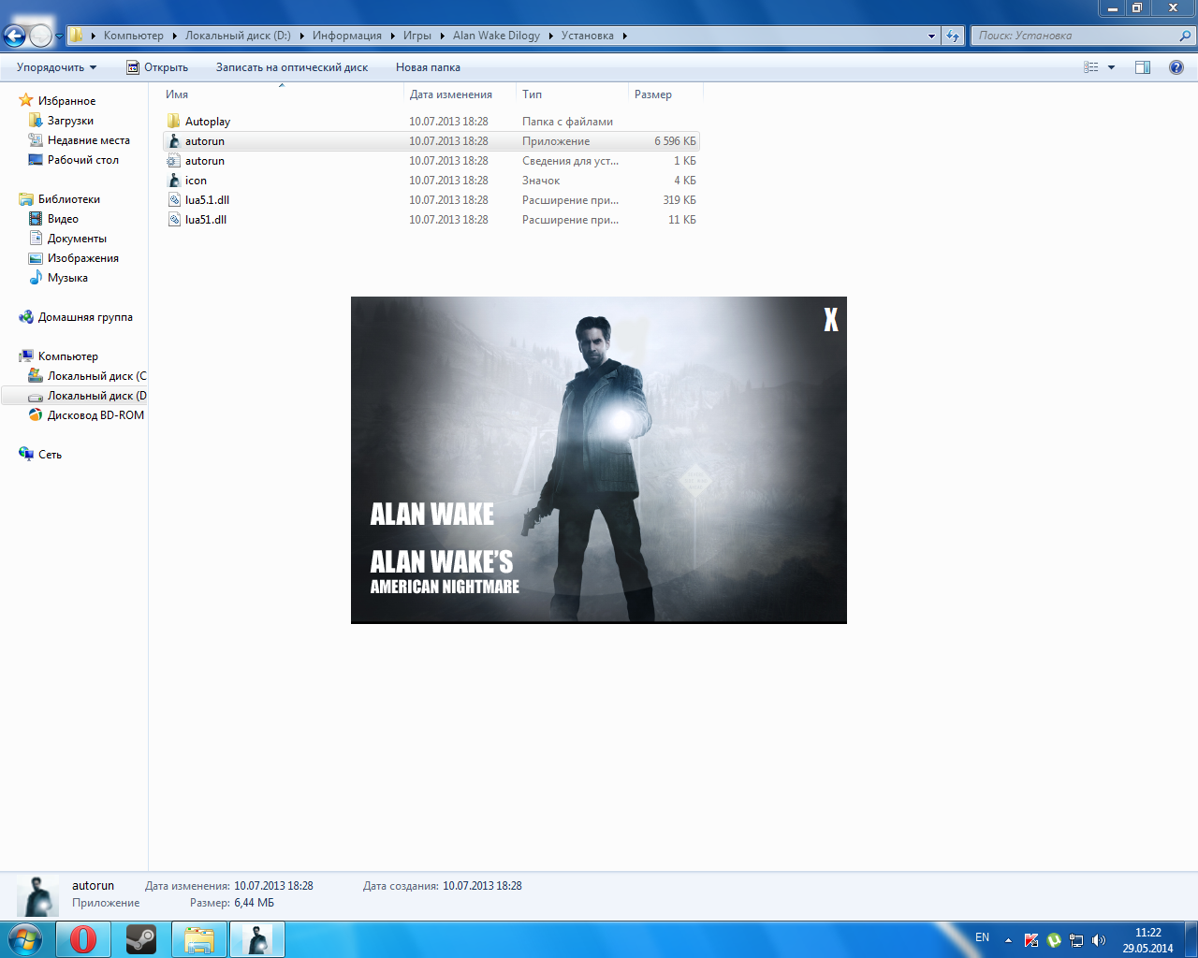Select Локальный диск (C in navigation pane
Screen dimensions: 1198x958
point(97,376)
